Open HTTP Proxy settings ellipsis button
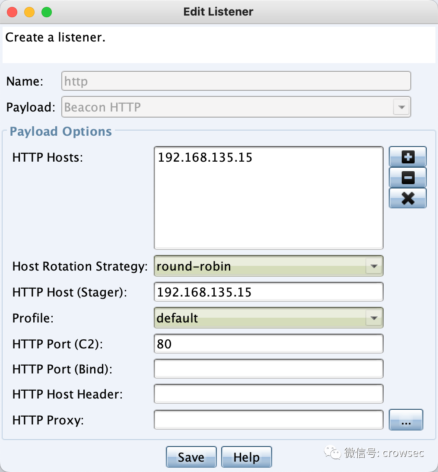 coord(406,420)
